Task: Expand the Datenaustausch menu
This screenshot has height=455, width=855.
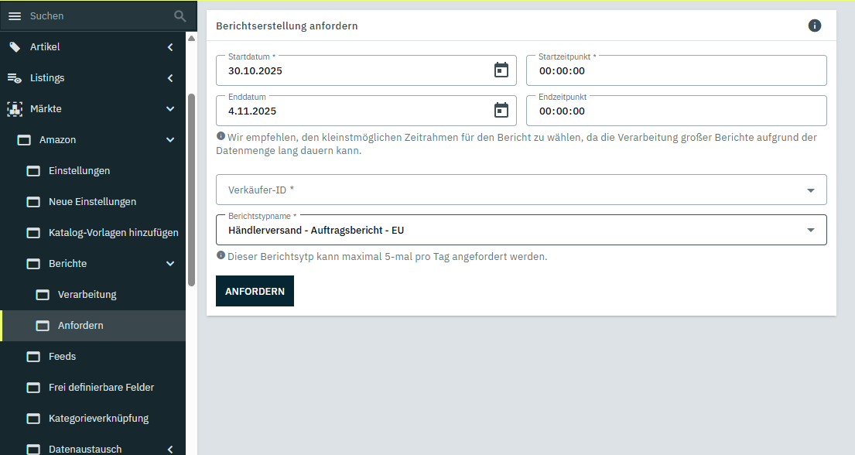Action: 170,449
